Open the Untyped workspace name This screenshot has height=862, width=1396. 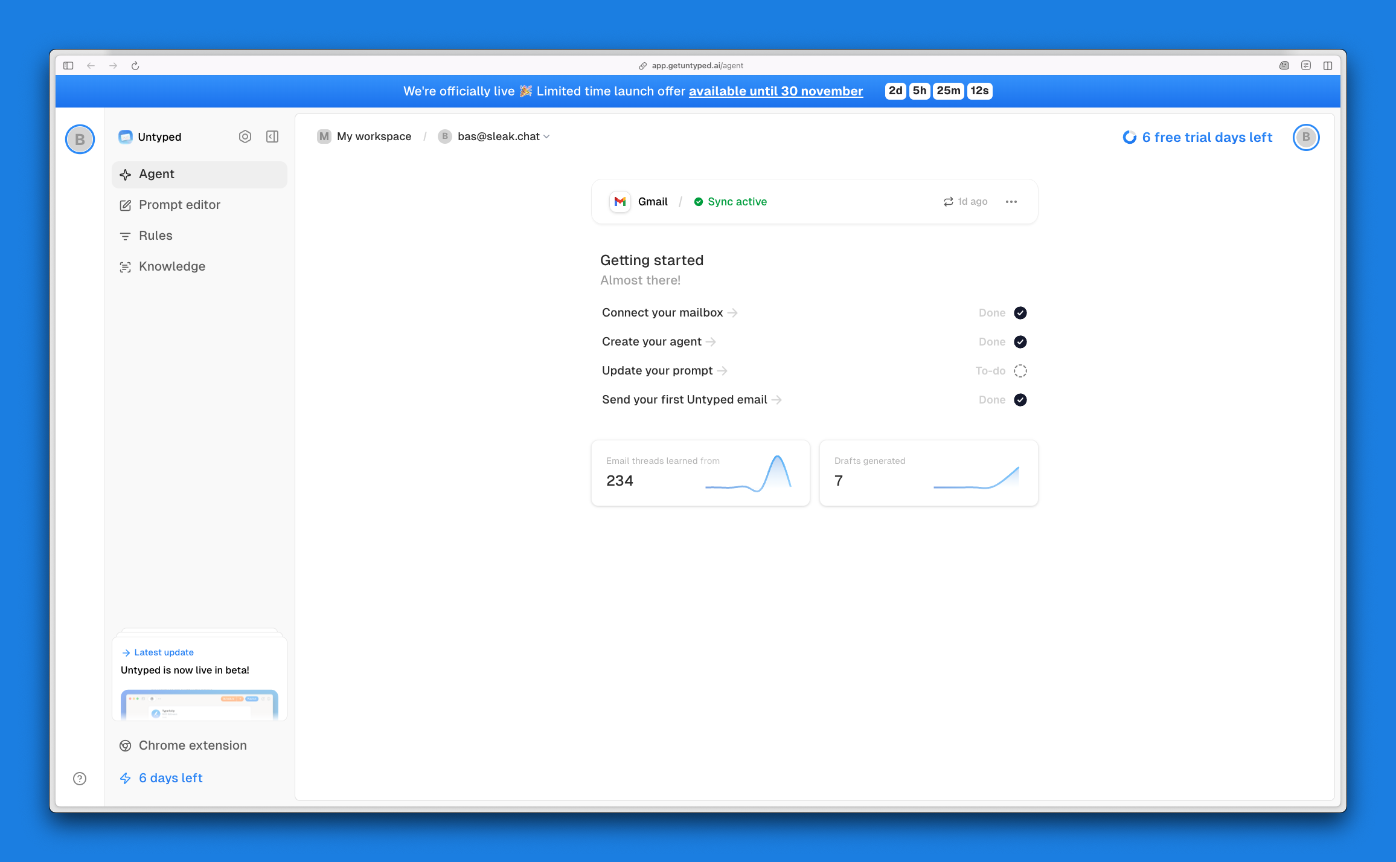coord(159,137)
